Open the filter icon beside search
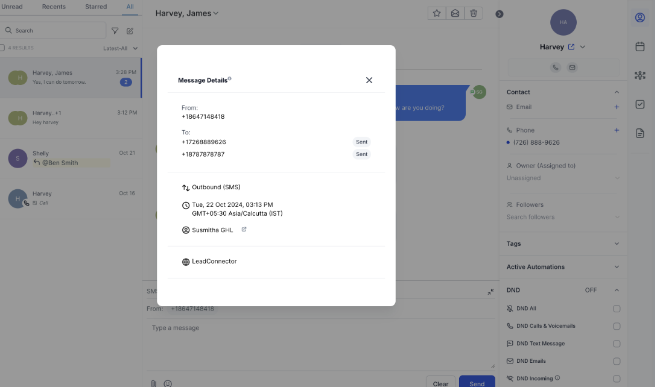This screenshot has width=660, height=387. (x=115, y=31)
